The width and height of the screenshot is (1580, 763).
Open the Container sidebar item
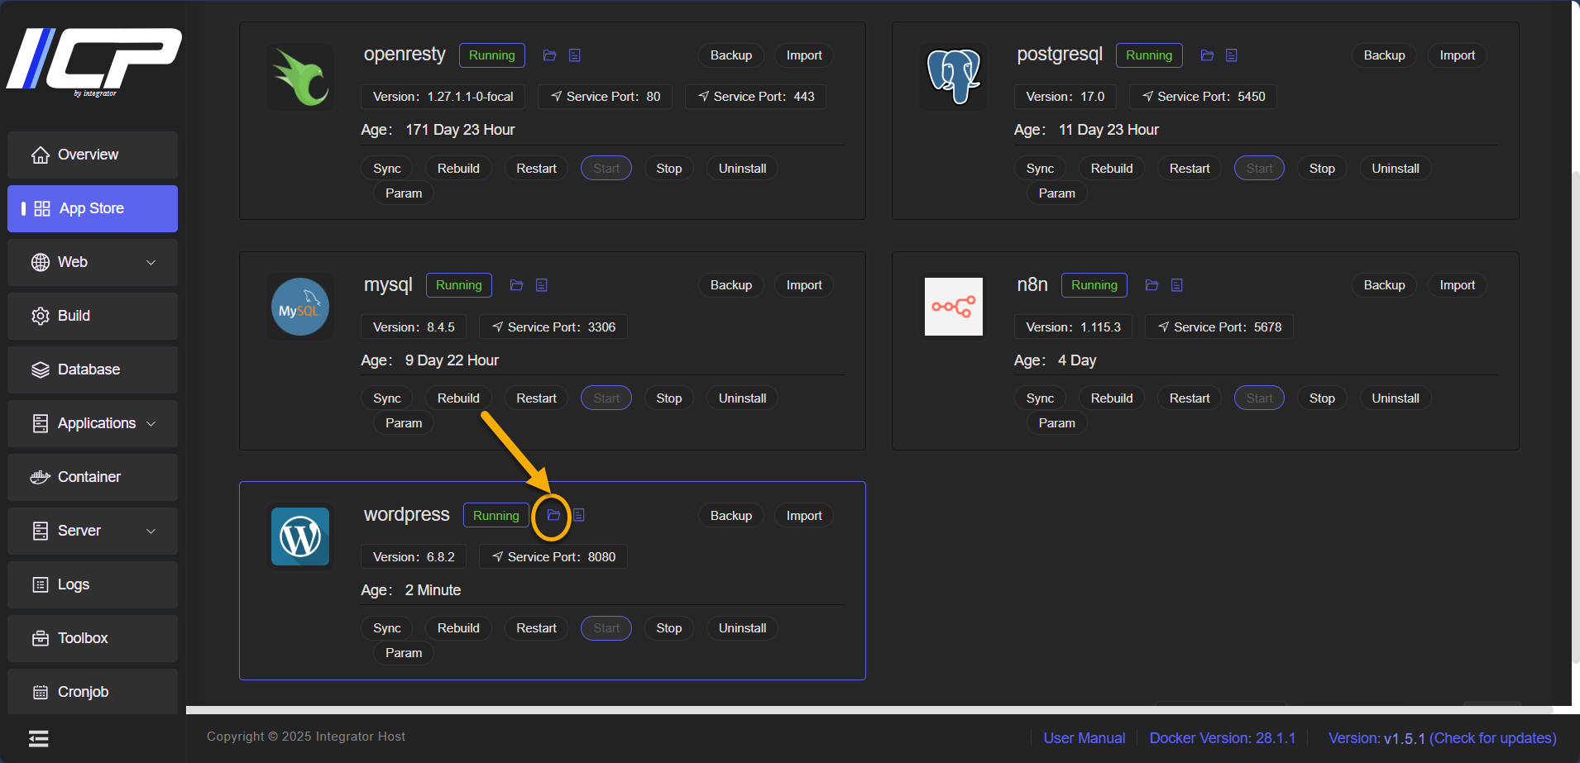tap(93, 477)
